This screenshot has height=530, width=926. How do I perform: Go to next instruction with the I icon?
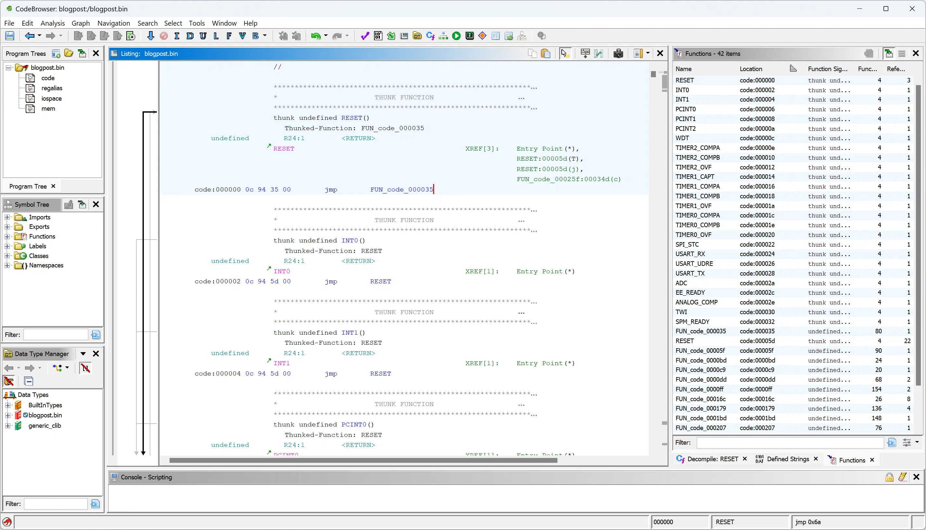point(177,36)
